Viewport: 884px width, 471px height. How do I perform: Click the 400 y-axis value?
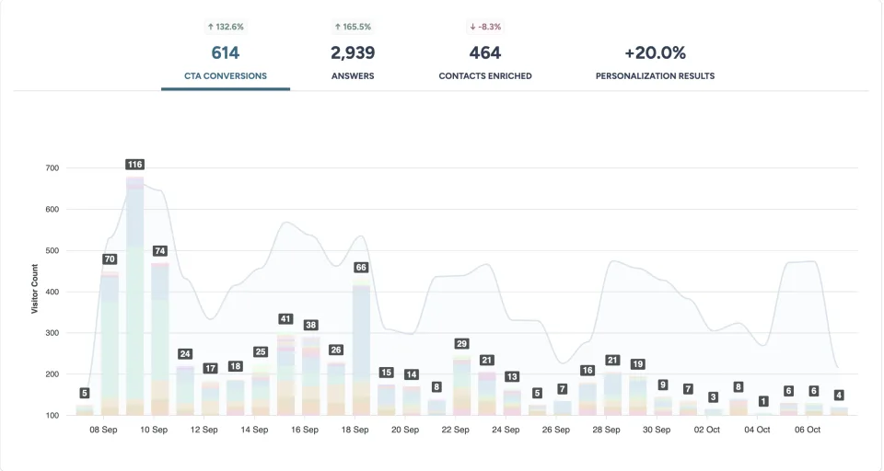pyautogui.click(x=52, y=292)
